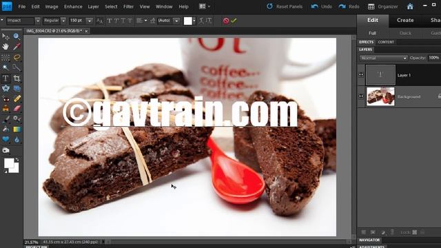441x248 pixels.
Task: Select the Quick Selection tool
Action: (x=17, y=68)
